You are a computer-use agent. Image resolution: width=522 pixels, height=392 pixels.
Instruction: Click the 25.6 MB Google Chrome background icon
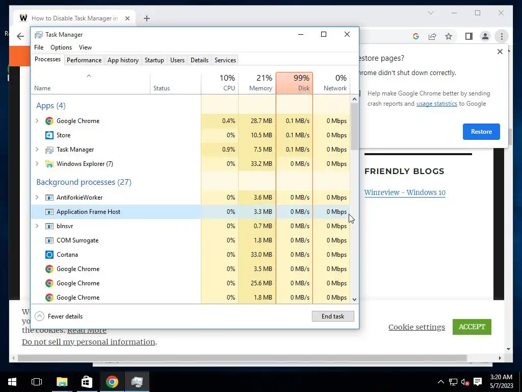[x=49, y=284]
